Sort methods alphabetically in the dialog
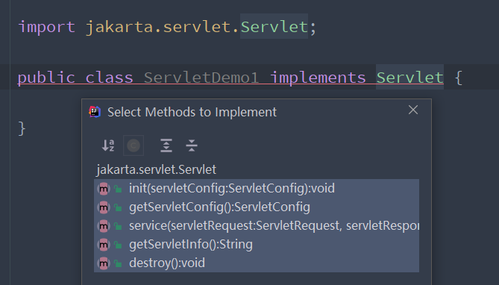This screenshot has width=499, height=285. 108,145
